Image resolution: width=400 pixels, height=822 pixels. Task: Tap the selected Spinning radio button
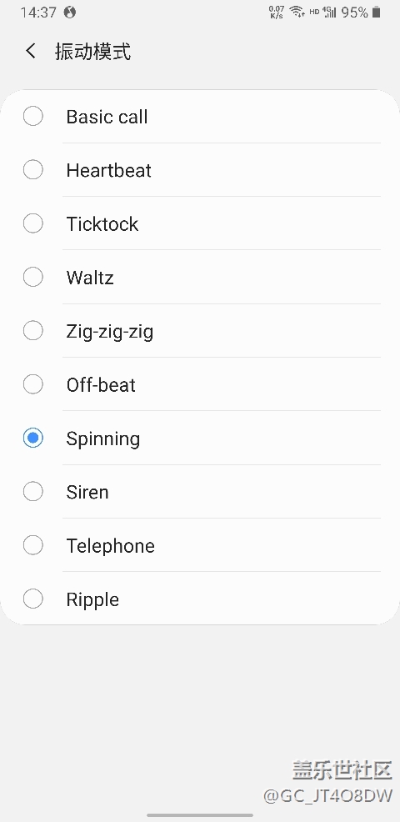point(33,438)
